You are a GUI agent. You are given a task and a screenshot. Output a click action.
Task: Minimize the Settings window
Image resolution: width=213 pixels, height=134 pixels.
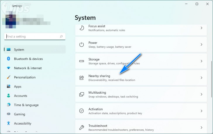pos(186,4)
